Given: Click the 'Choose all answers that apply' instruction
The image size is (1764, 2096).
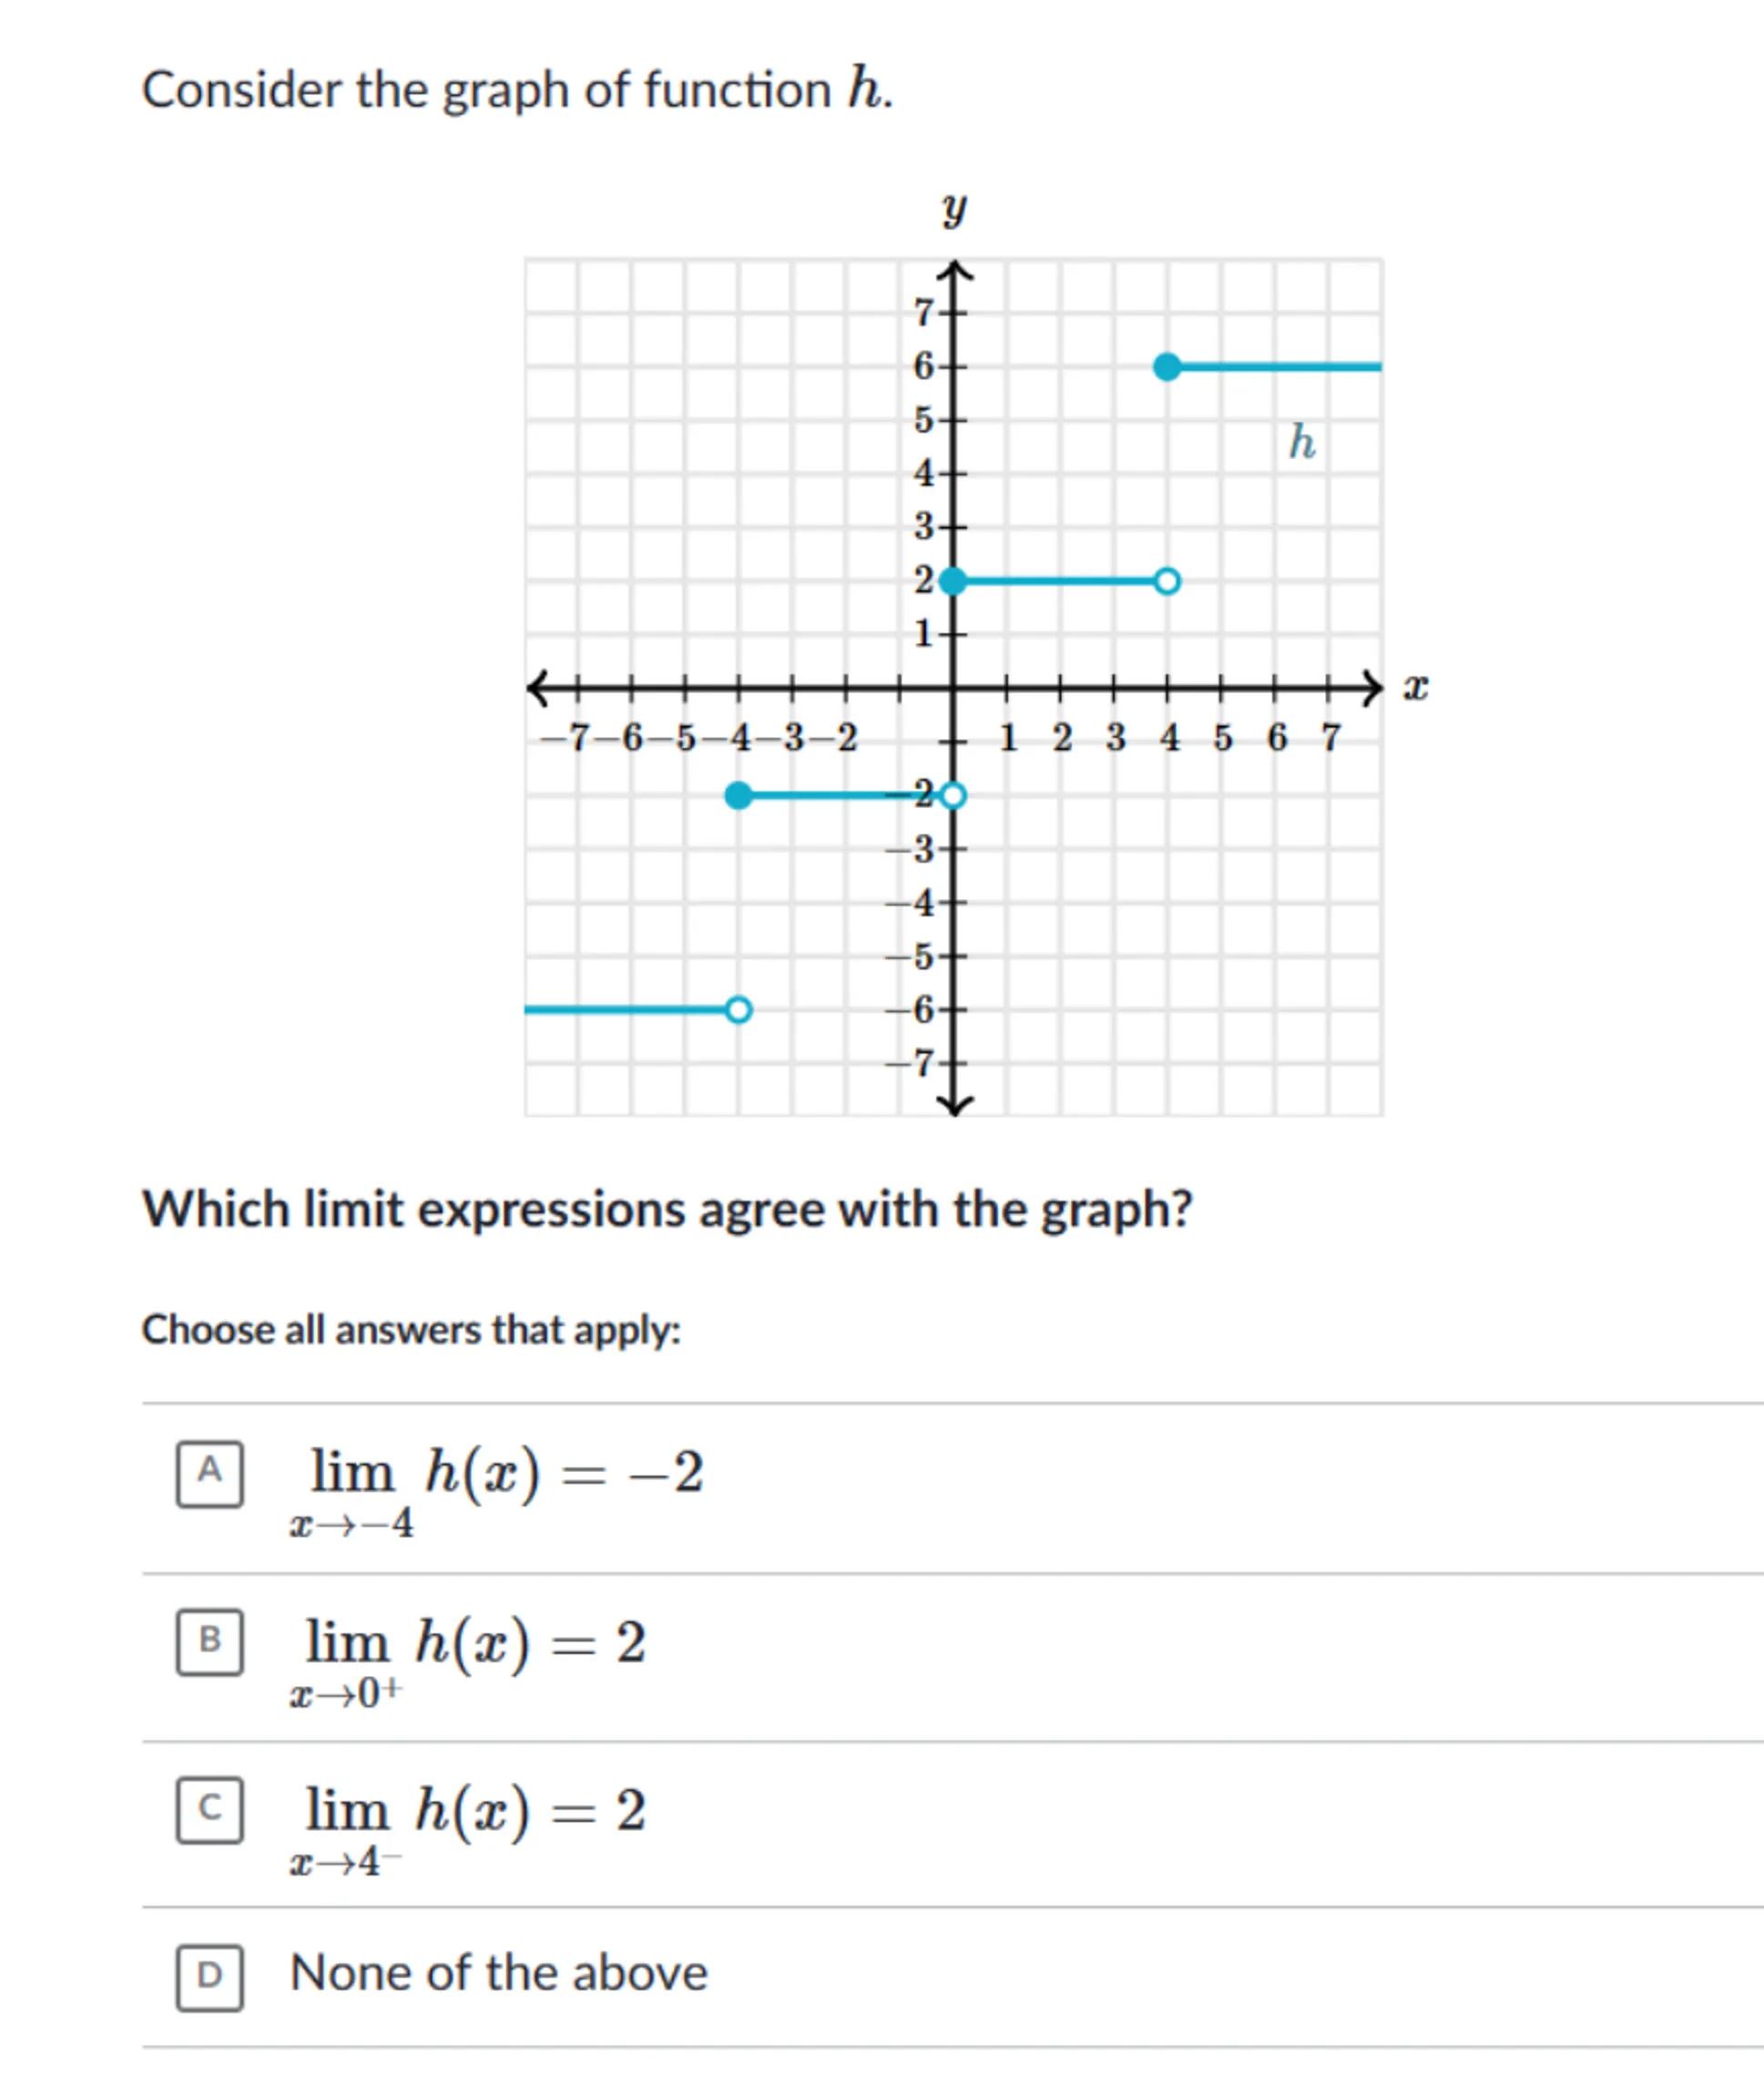Looking at the screenshot, I should pos(411,1330).
